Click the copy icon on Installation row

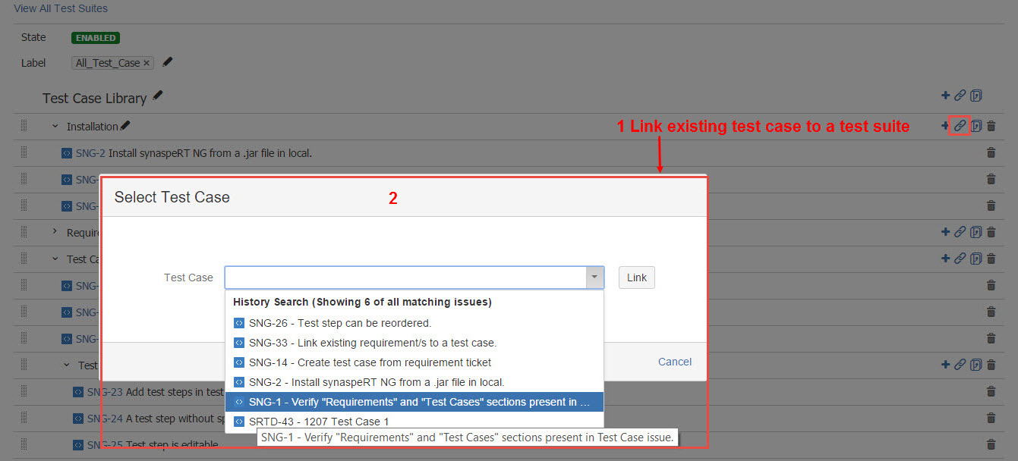[x=976, y=126]
